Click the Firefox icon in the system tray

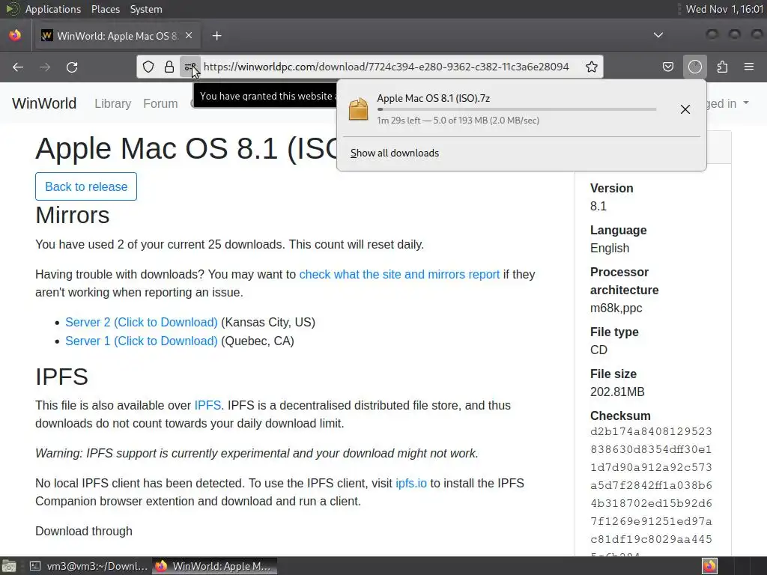pyautogui.click(x=709, y=566)
